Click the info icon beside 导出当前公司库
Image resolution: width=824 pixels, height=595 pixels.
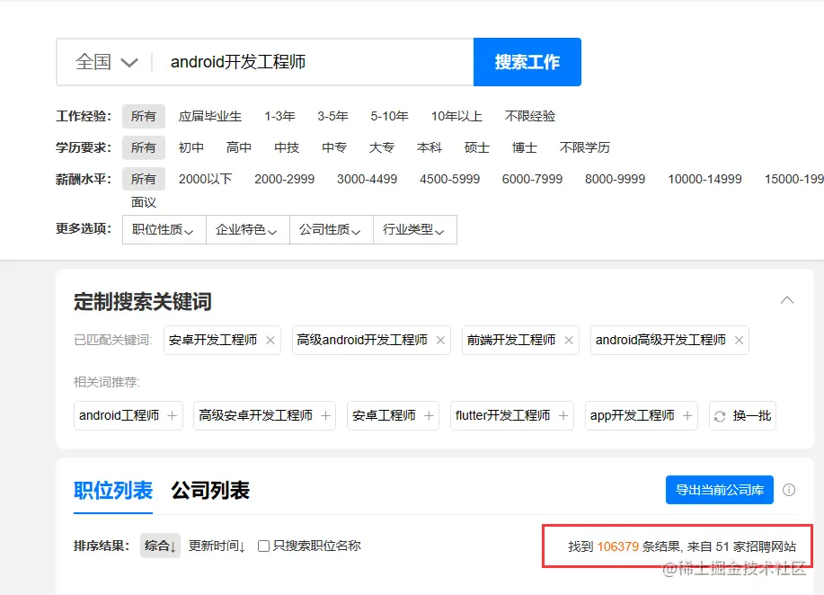(x=788, y=490)
